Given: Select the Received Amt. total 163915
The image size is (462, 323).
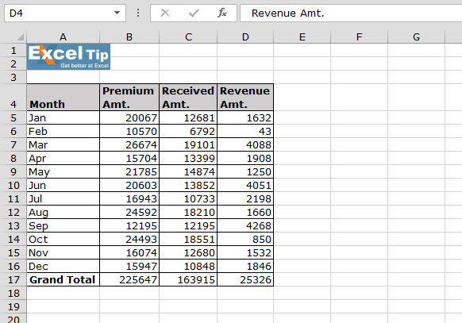Looking at the screenshot, I should (x=188, y=279).
